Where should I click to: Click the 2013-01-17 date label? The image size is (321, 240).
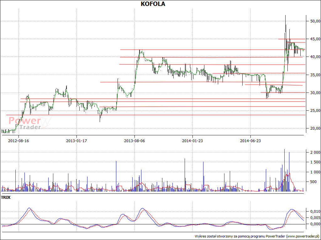tap(76, 141)
